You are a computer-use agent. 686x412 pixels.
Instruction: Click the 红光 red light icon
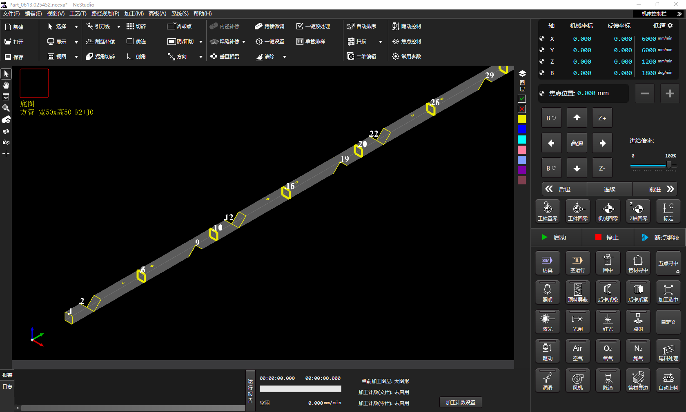[x=608, y=322]
